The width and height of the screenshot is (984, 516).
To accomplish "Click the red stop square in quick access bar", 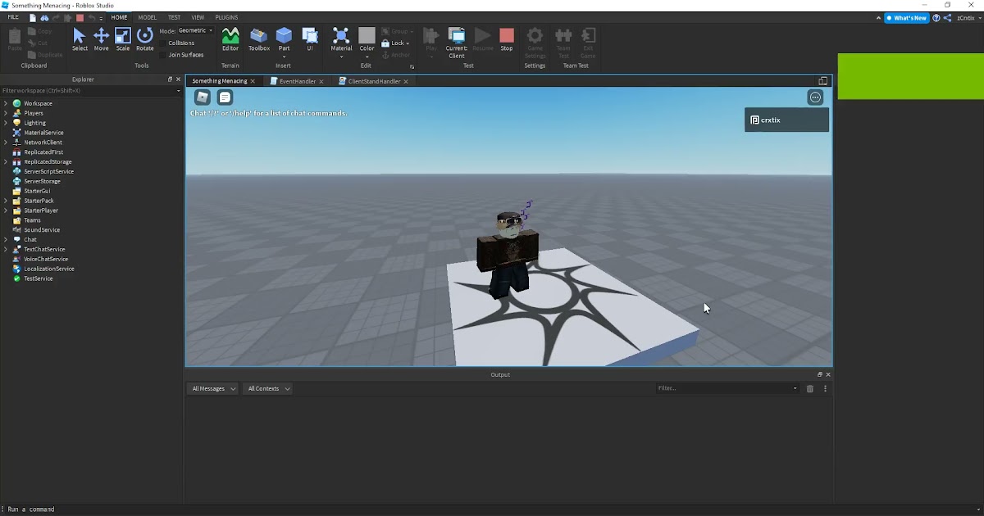I will point(80,17).
